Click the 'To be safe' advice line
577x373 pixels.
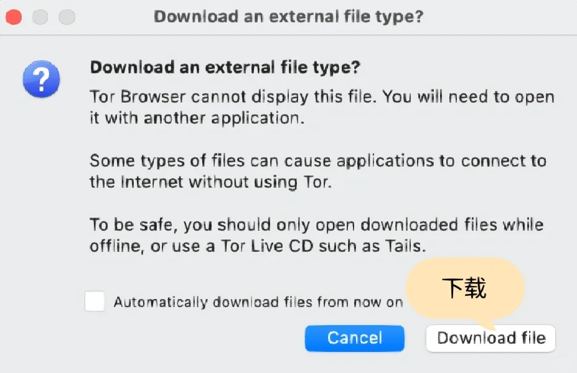point(316,225)
